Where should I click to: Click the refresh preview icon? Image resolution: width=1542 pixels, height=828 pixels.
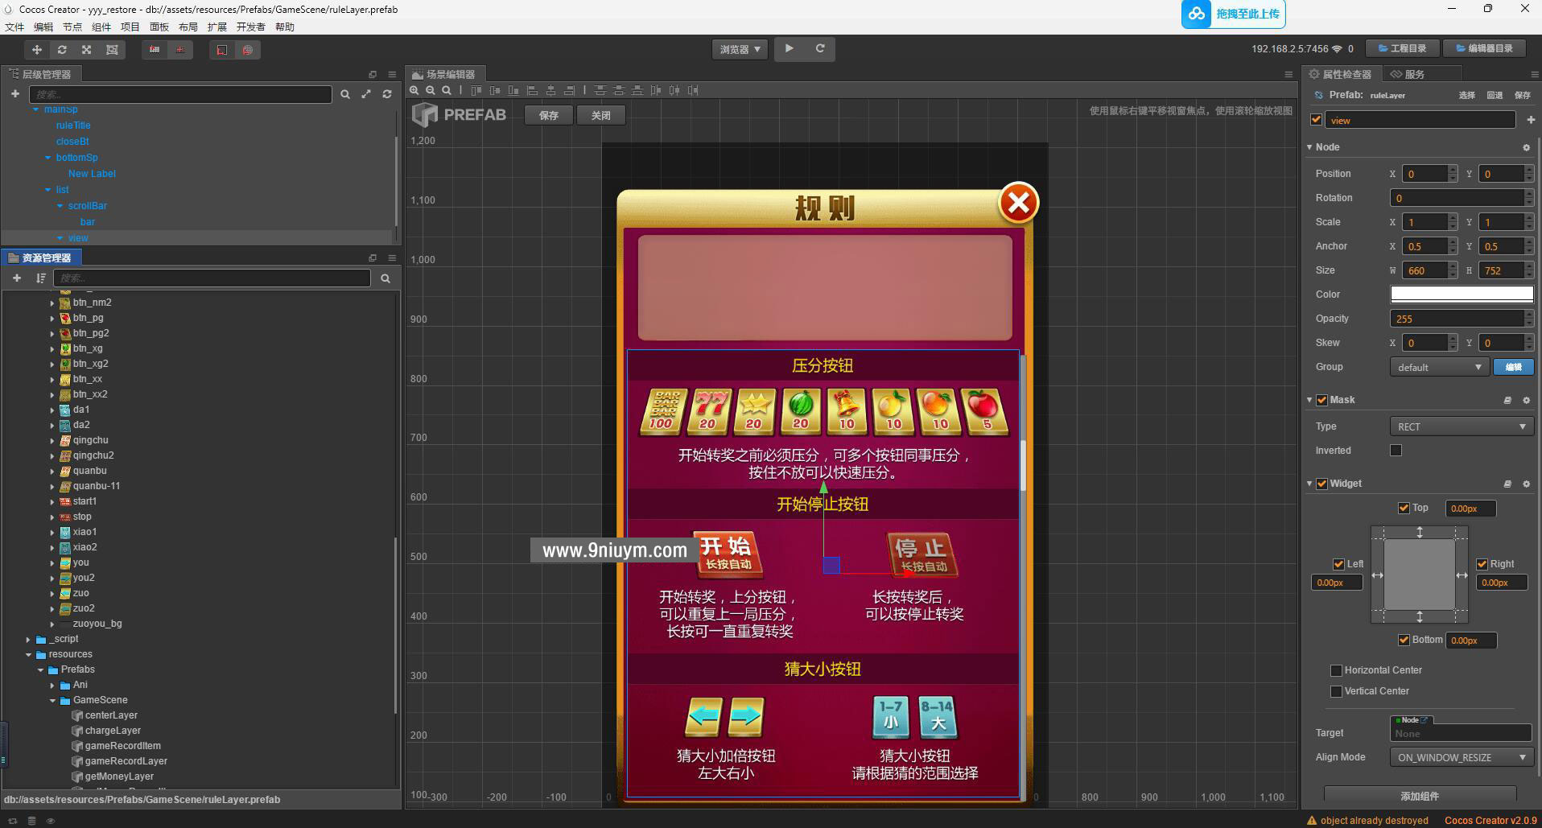[819, 49]
